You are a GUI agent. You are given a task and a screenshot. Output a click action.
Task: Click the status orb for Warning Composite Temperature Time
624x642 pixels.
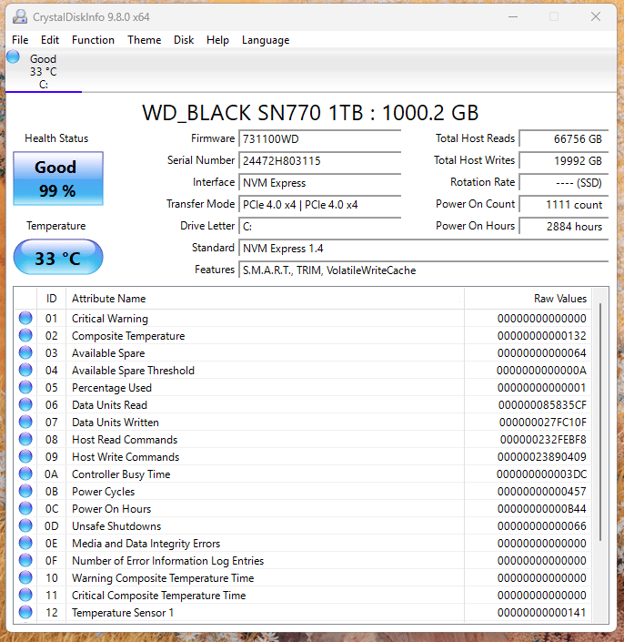(25, 577)
